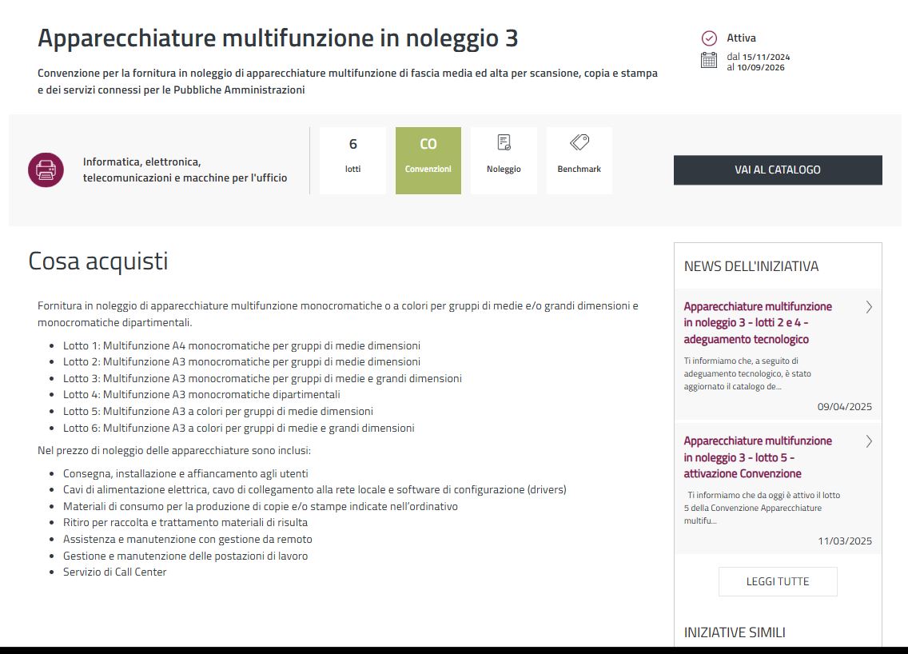Viewport: 908px width, 654px height.
Task: Click the Attiva checkmark status icon
Action: click(708, 38)
